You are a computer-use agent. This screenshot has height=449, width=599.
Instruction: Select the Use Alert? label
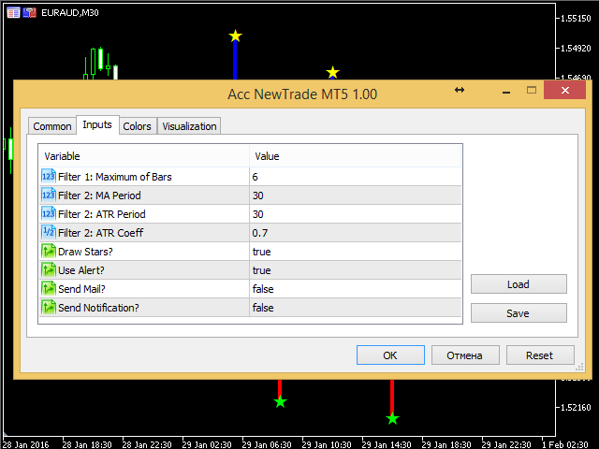click(81, 270)
